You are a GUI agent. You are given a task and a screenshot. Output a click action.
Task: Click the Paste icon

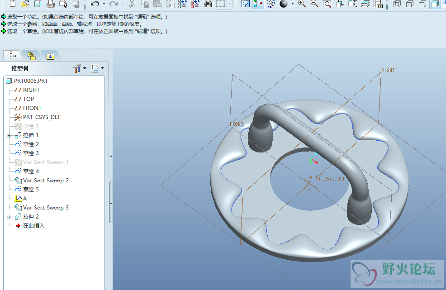pyautogui.click(x=157, y=4)
